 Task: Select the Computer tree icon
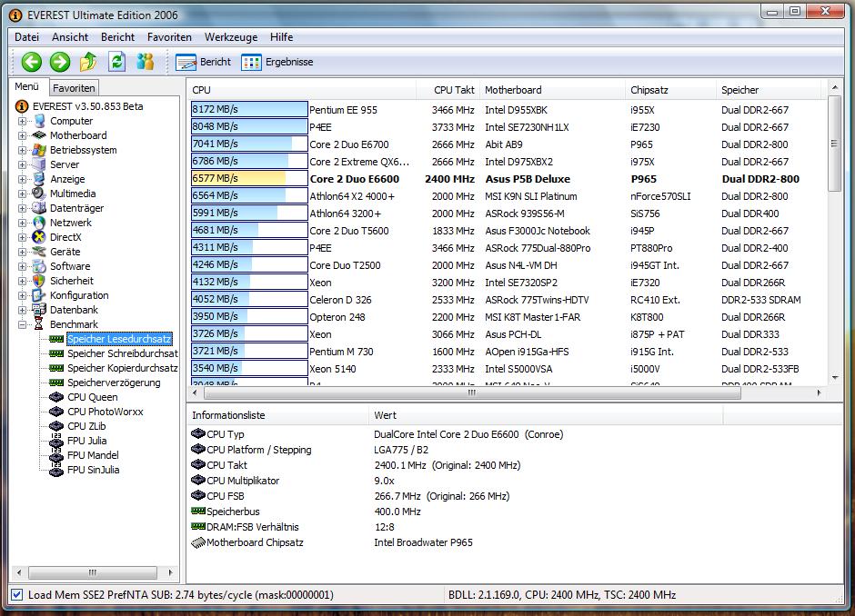(39, 121)
